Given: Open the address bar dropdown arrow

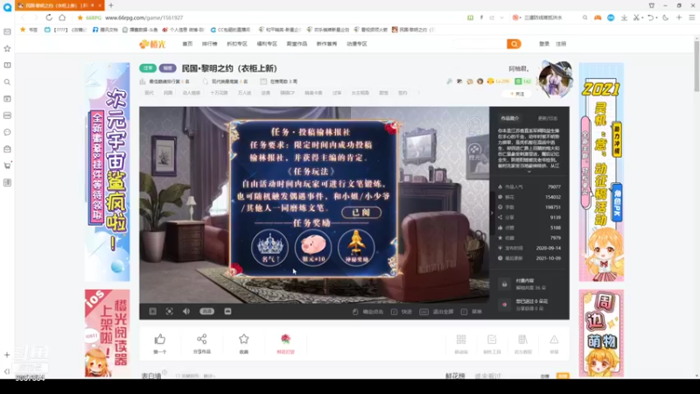Looking at the screenshot, I should tap(501, 18).
